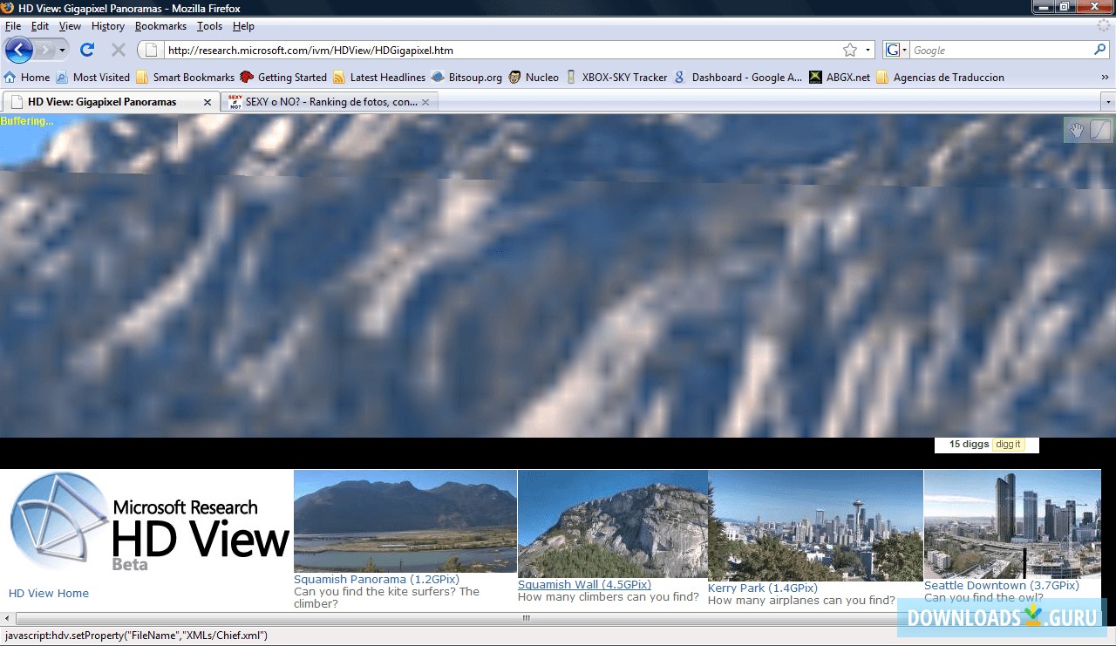This screenshot has height=646, width=1116.
Task: Open the File menu
Action: (13, 26)
